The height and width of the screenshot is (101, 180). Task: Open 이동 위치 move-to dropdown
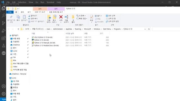pos(49,19)
